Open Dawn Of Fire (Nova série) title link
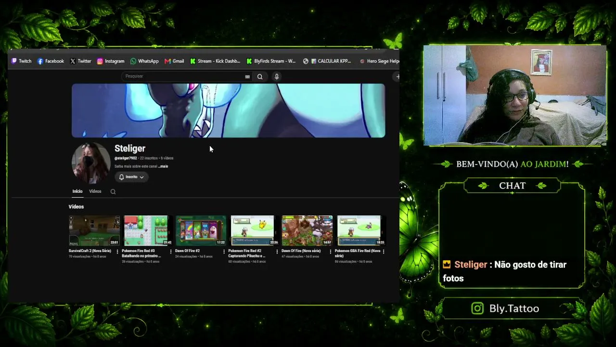616x347 pixels. 301,251
